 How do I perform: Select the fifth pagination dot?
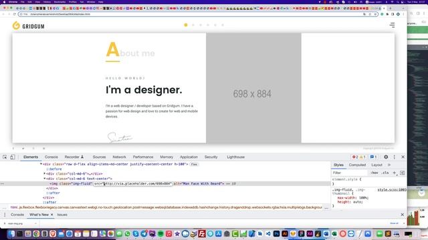[x=215, y=25]
